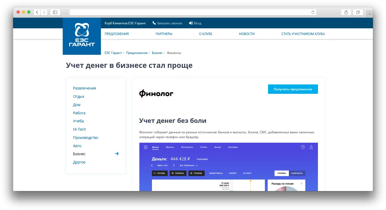Screen dimensions: 386x210
Task: Click the ЕЭС Гарант logo
Action: tap(82, 36)
